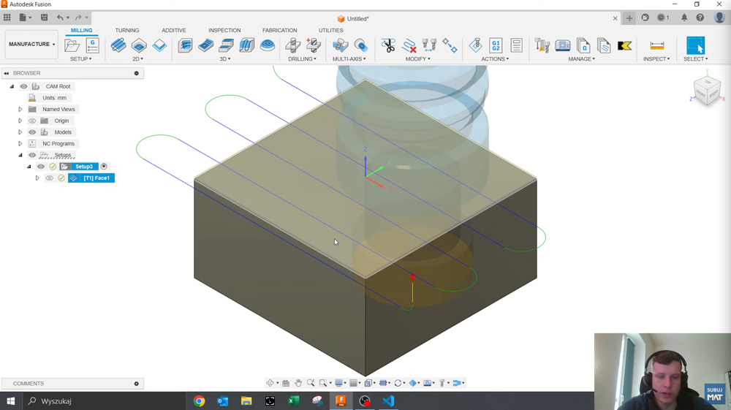Expand the NC Programs node
Viewport: 731px width, 410px height.
tap(20, 143)
